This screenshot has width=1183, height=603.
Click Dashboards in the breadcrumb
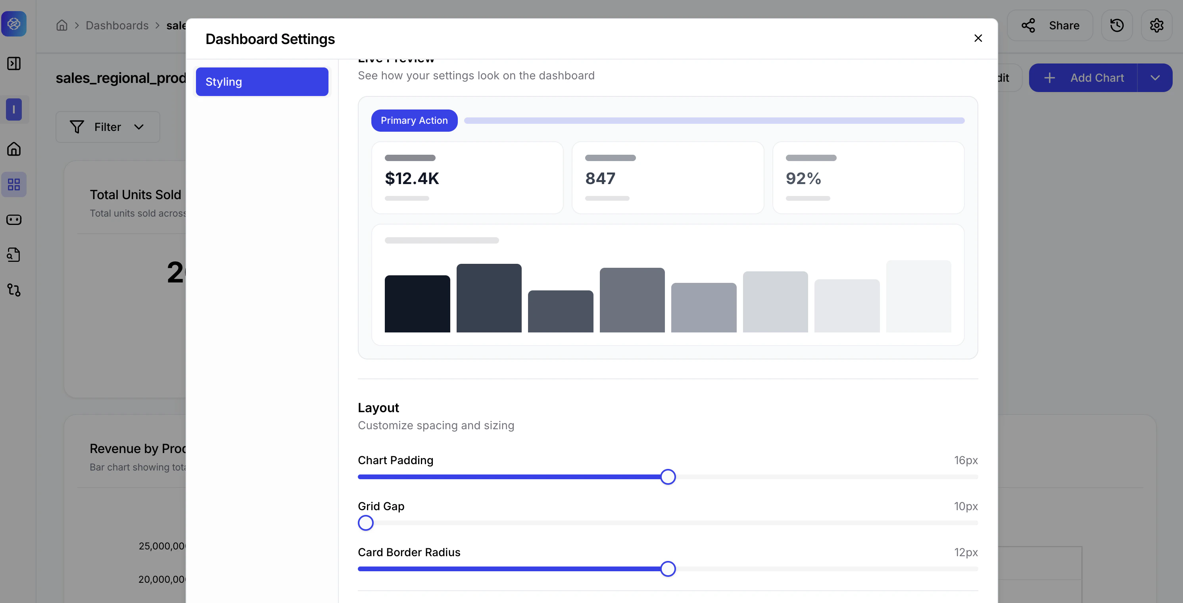pyautogui.click(x=117, y=25)
